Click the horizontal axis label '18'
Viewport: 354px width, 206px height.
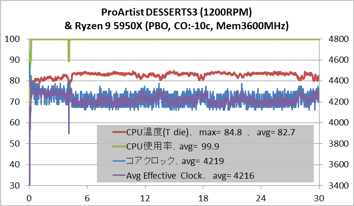click(203, 198)
